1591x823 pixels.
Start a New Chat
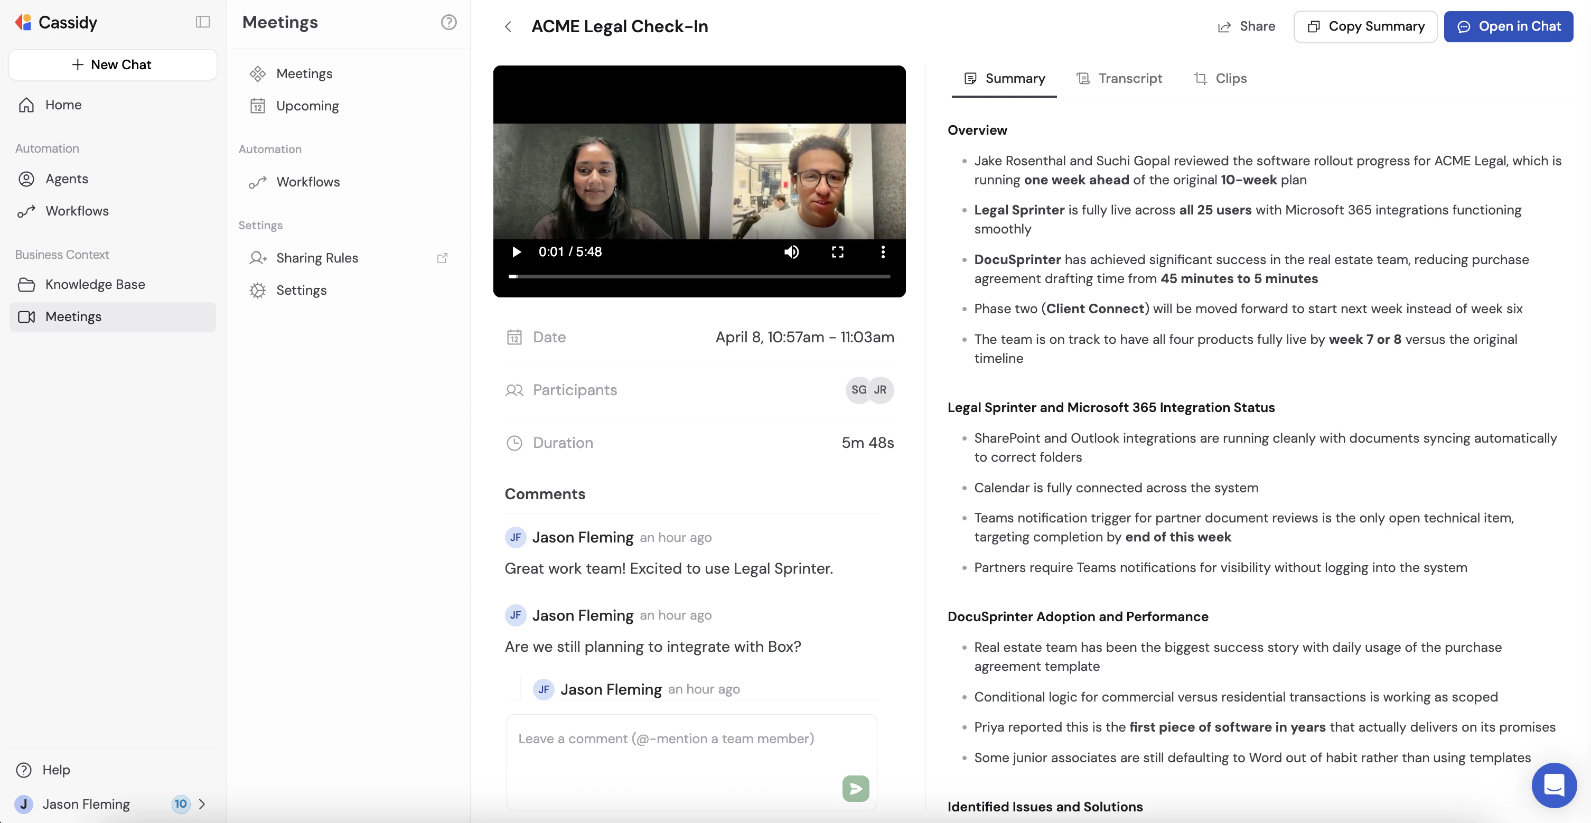coord(112,64)
